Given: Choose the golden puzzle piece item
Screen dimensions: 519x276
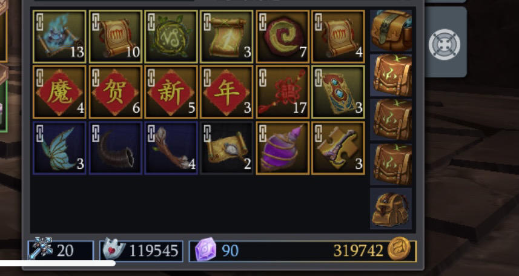Looking at the screenshot, I should [x=339, y=148].
